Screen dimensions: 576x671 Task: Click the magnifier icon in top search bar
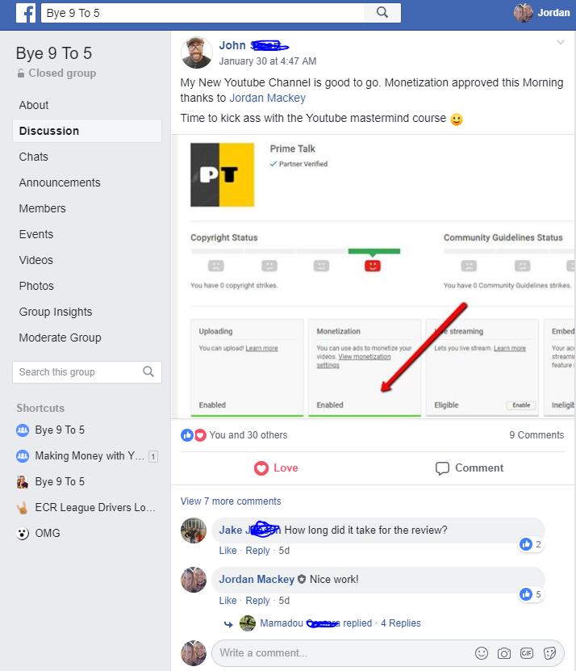[382, 13]
